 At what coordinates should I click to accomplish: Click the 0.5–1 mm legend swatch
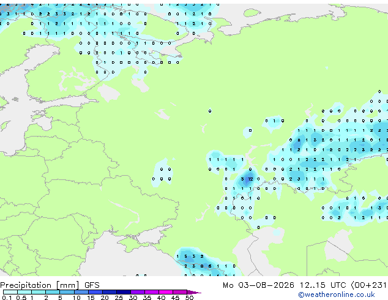click(x=24, y=292)
